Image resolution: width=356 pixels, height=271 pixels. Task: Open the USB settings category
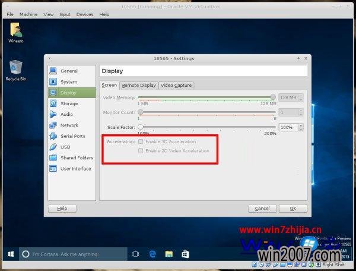pos(72,147)
